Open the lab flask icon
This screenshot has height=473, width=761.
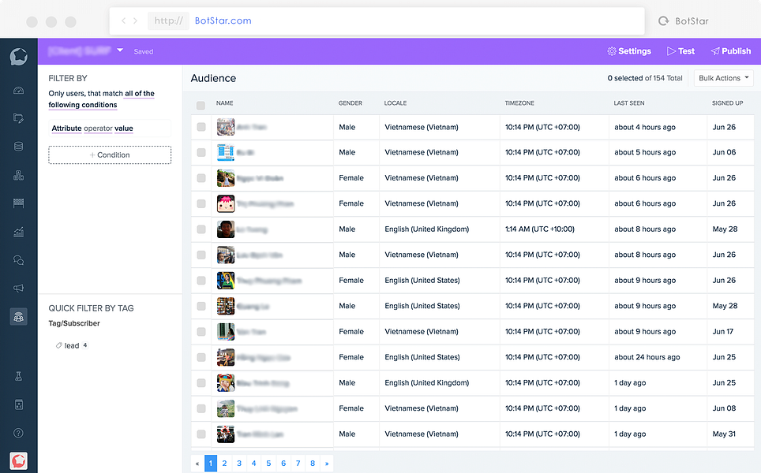tap(18, 376)
